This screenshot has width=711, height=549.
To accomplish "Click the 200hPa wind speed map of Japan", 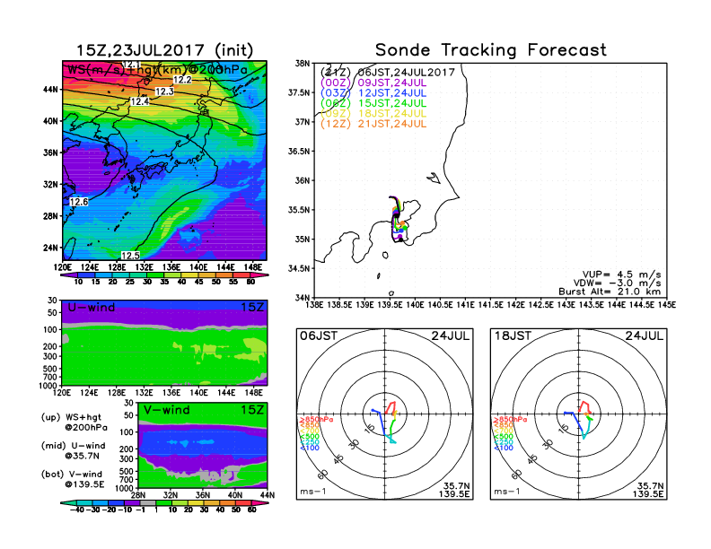I will click(164, 161).
